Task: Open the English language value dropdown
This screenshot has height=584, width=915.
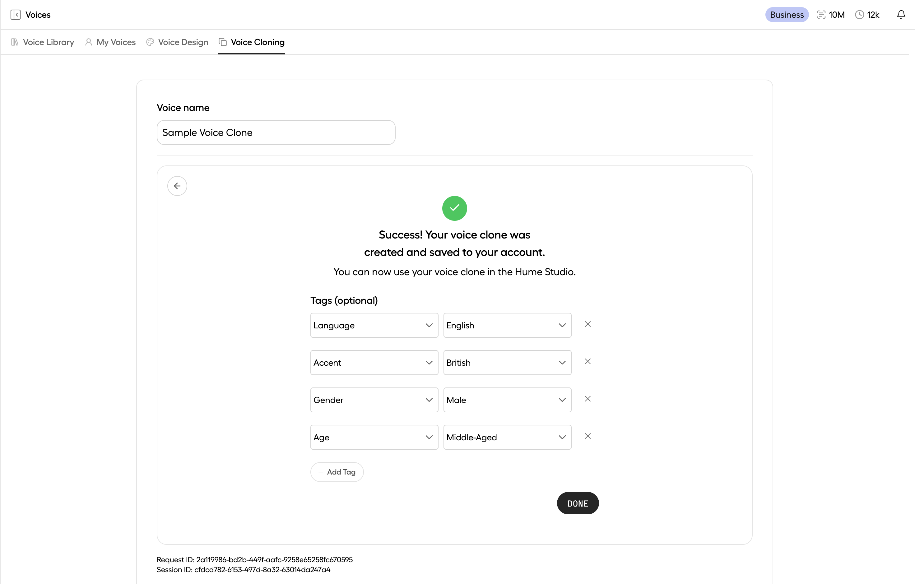Action: (x=507, y=325)
